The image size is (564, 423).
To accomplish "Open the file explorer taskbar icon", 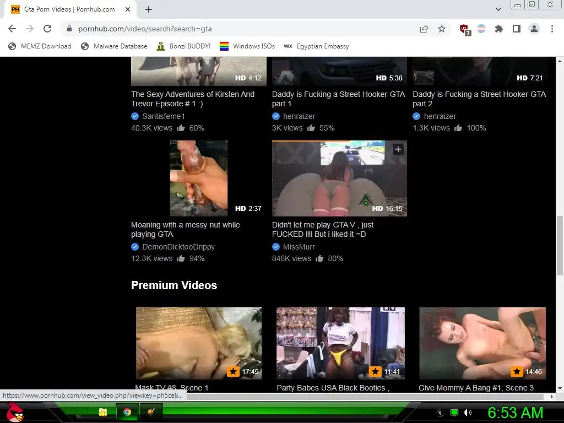I will click(103, 412).
